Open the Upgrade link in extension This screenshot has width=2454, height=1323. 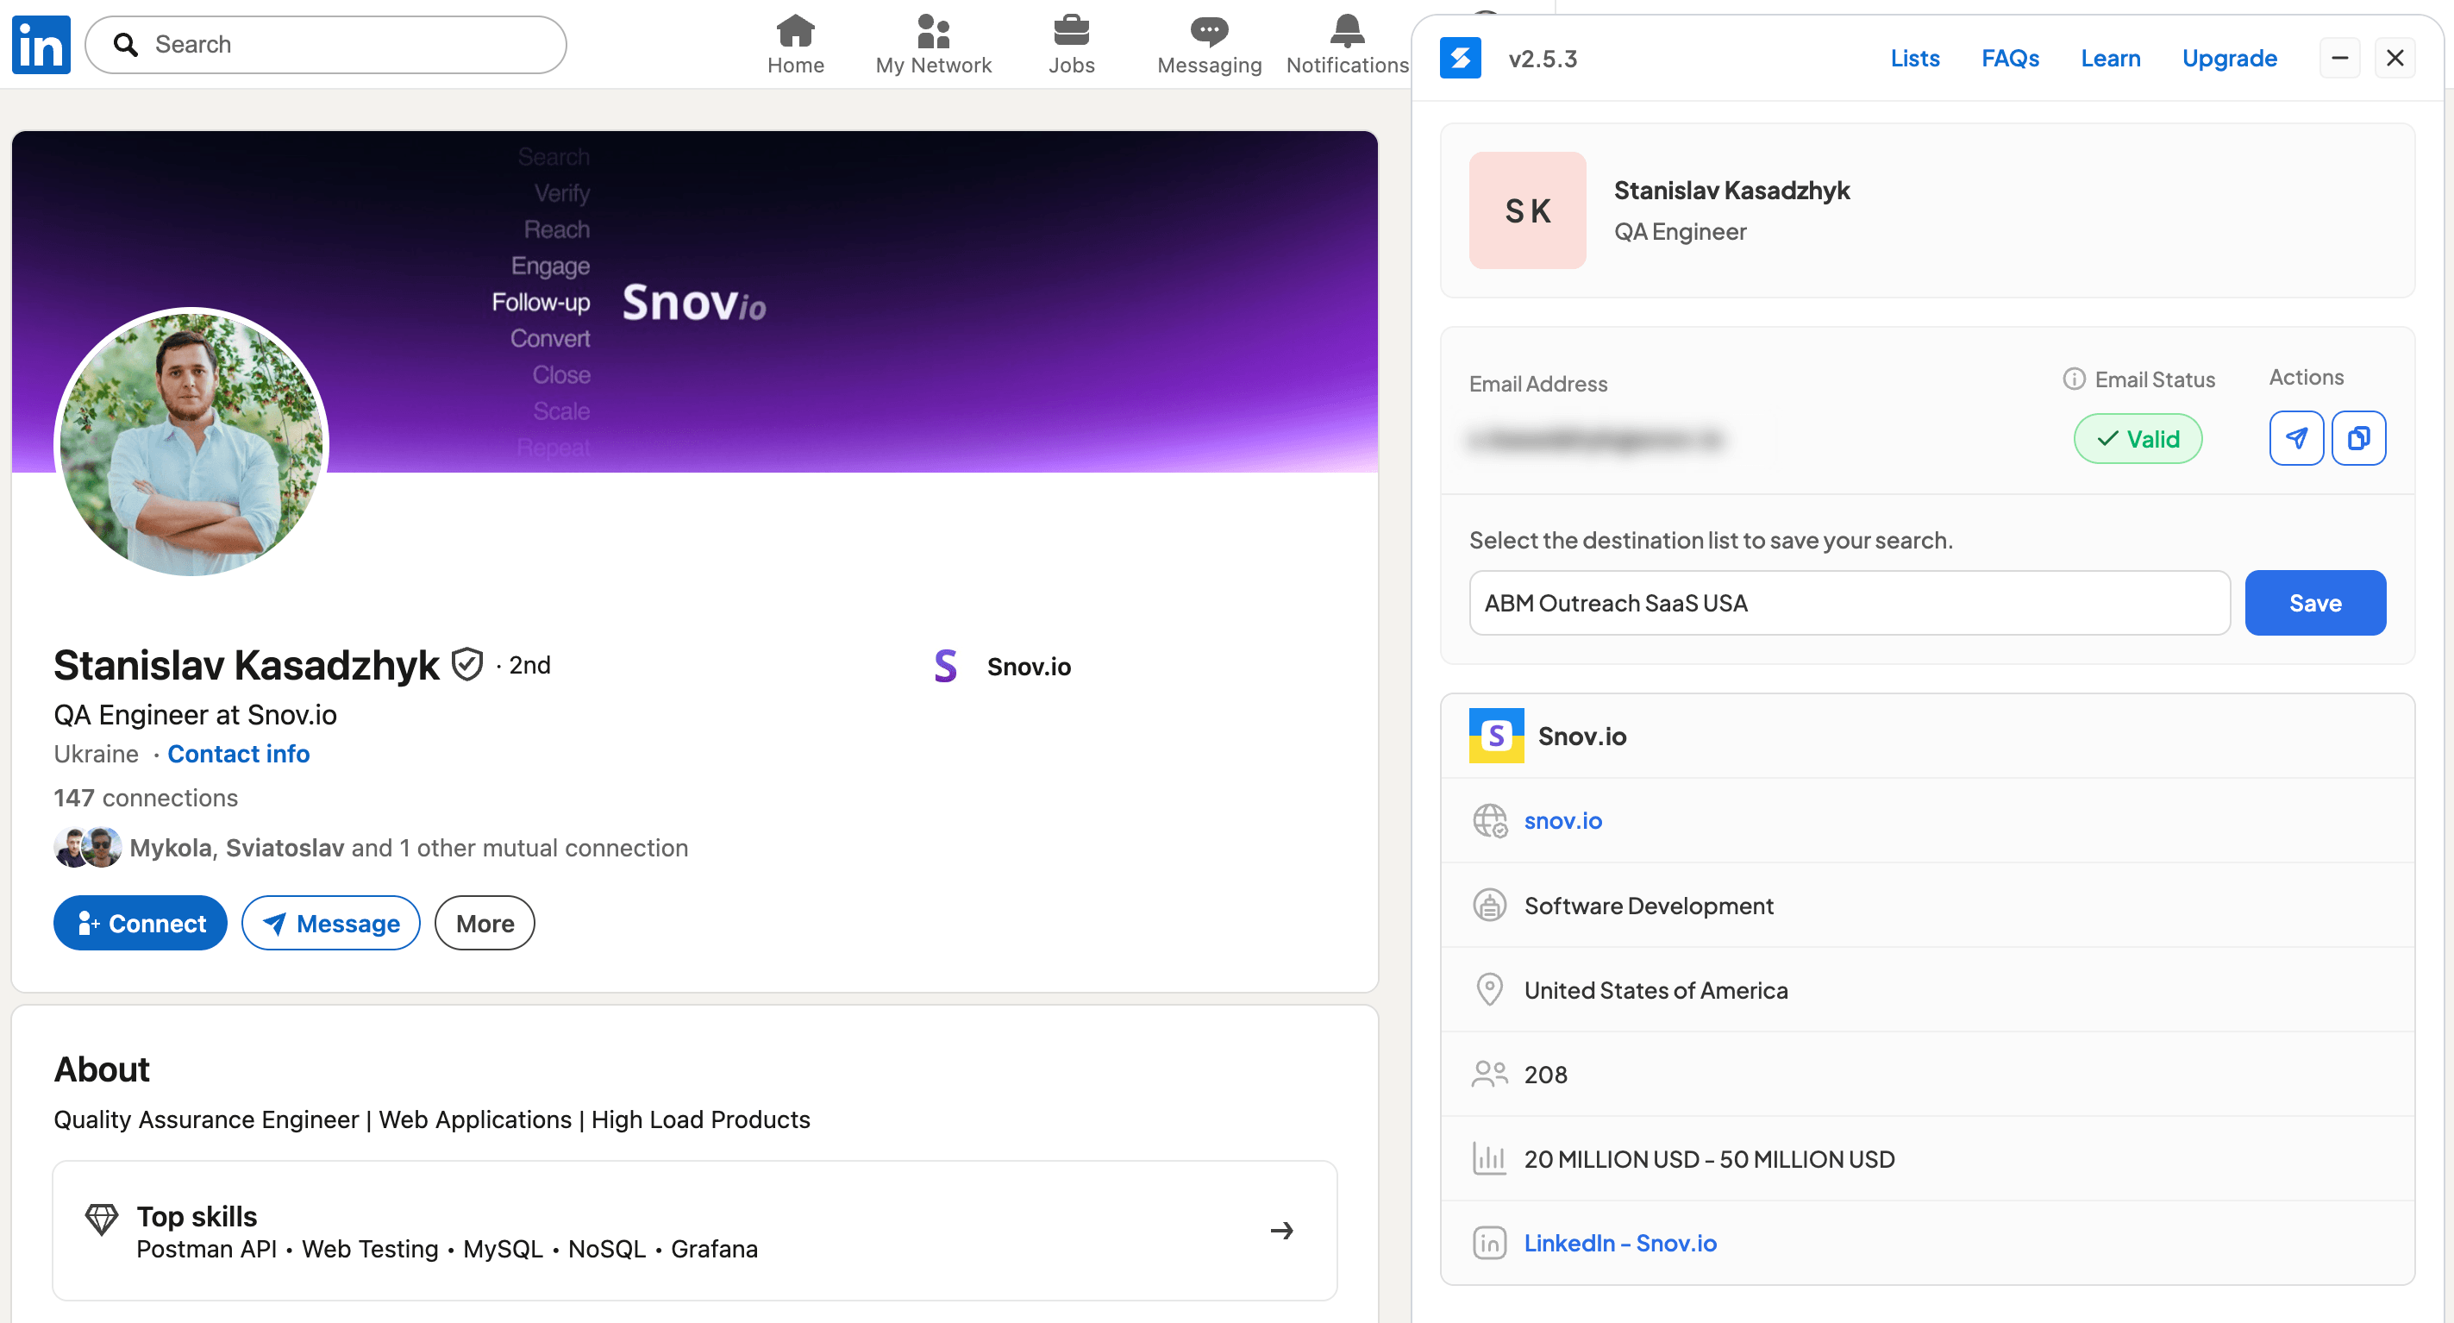[2229, 58]
